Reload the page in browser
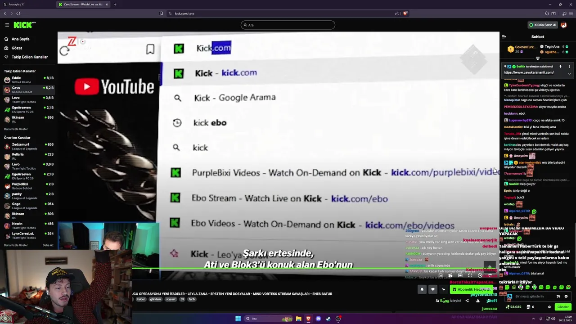This screenshot has width=576, height=324. (x=18, y=13)
